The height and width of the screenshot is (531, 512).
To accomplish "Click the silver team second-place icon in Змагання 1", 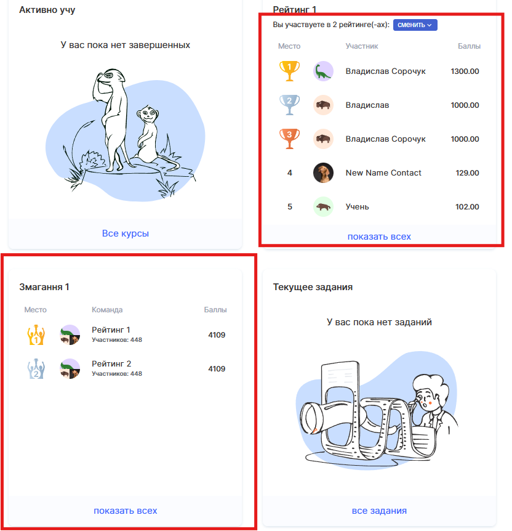I will [x=36, y=369].
